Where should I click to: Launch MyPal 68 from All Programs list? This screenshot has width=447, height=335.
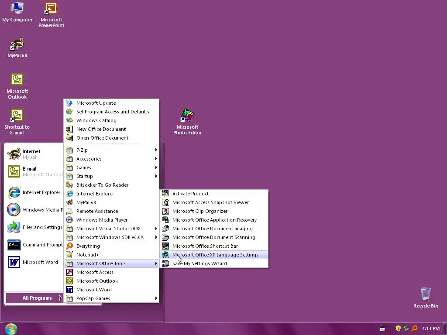111,202
